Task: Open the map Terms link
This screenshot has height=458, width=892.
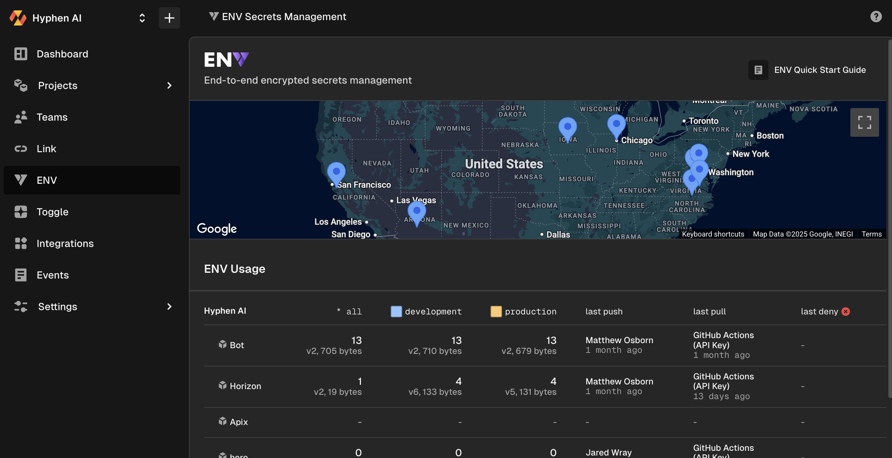Action: [x=871, y=234]
